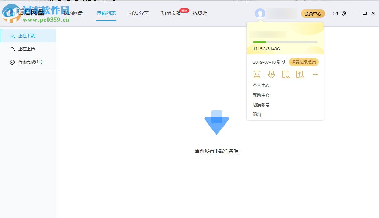Screen dimensions: 379x218
Task: Open the 功能宝箱 menu with NEW badge
Action: [171, 13]
